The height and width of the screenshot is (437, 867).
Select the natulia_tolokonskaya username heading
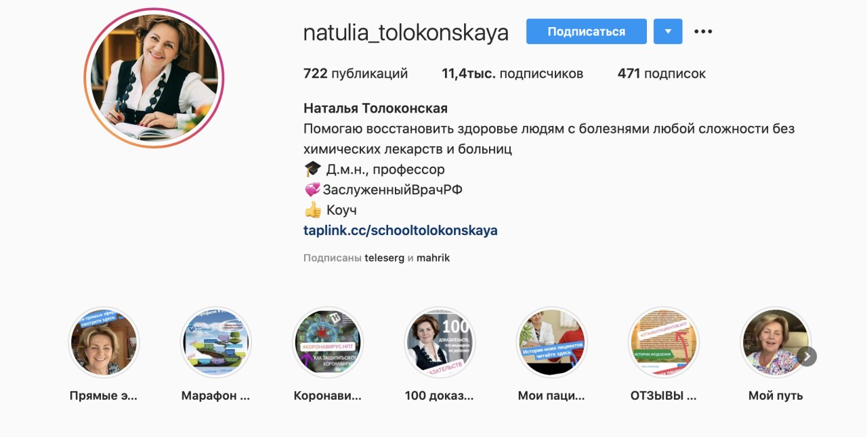[406, 32]
